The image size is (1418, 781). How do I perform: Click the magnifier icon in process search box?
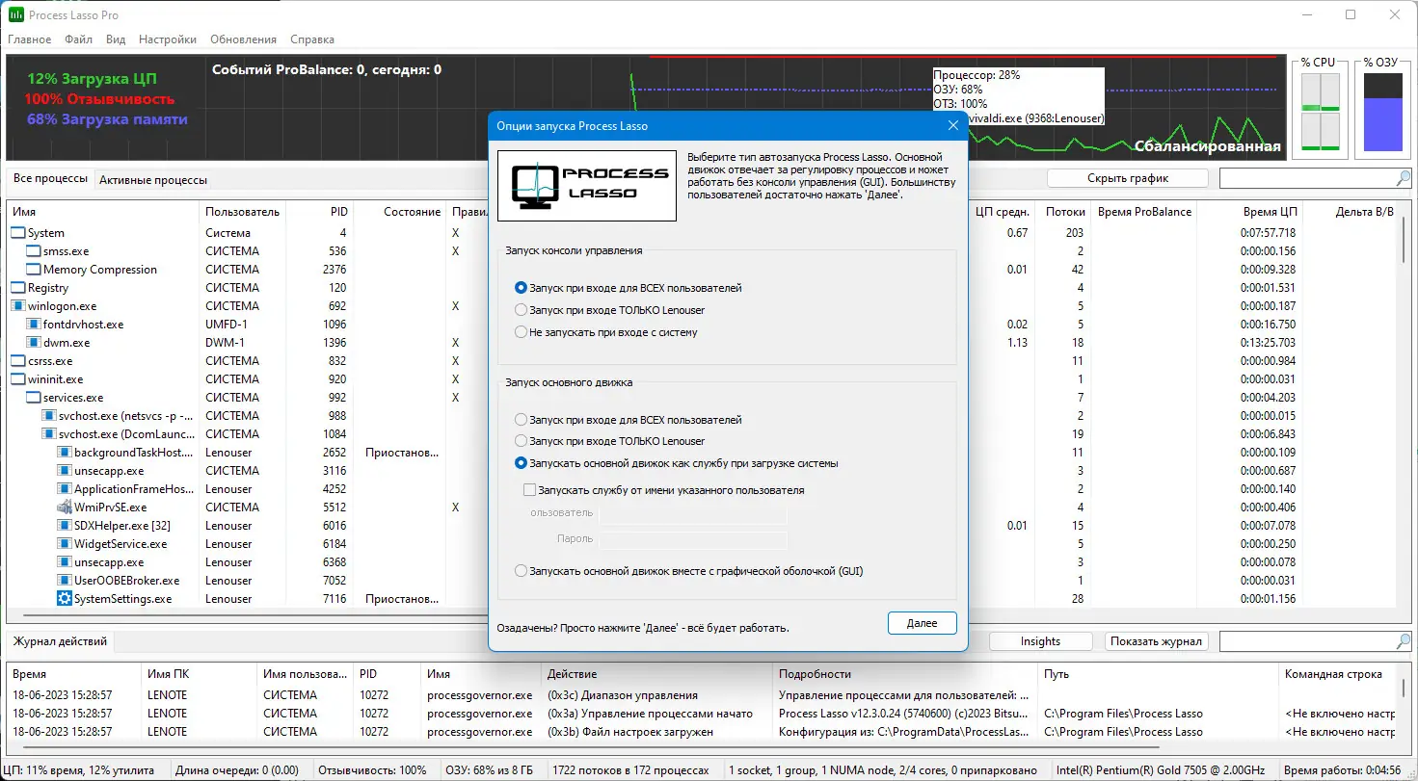tap(1403, 178)
